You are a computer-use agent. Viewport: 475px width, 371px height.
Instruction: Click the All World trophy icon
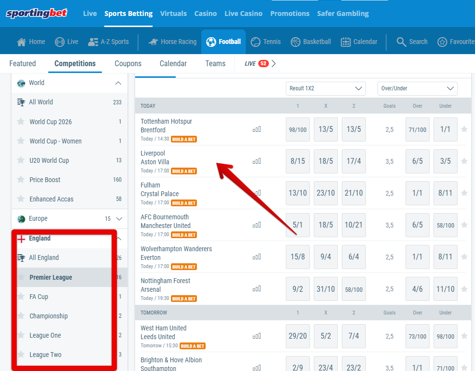coord(21,102)
